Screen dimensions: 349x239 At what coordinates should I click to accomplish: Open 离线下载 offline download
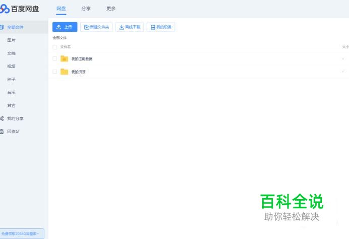click(x=130, y=27)
